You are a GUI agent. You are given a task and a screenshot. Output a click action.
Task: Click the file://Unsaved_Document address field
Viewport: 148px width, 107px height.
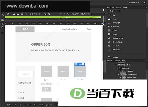87,14
